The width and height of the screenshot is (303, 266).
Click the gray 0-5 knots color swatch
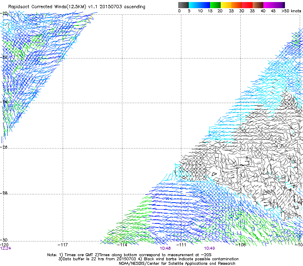click(x=183, y=5)
